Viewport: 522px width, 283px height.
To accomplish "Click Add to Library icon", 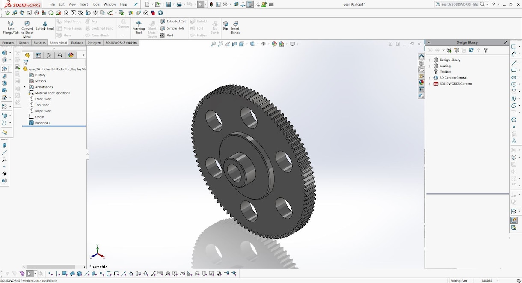I will 448,50.
